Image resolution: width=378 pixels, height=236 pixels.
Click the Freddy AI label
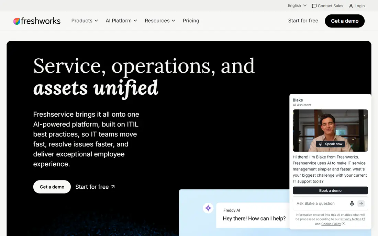click(232, 210)
